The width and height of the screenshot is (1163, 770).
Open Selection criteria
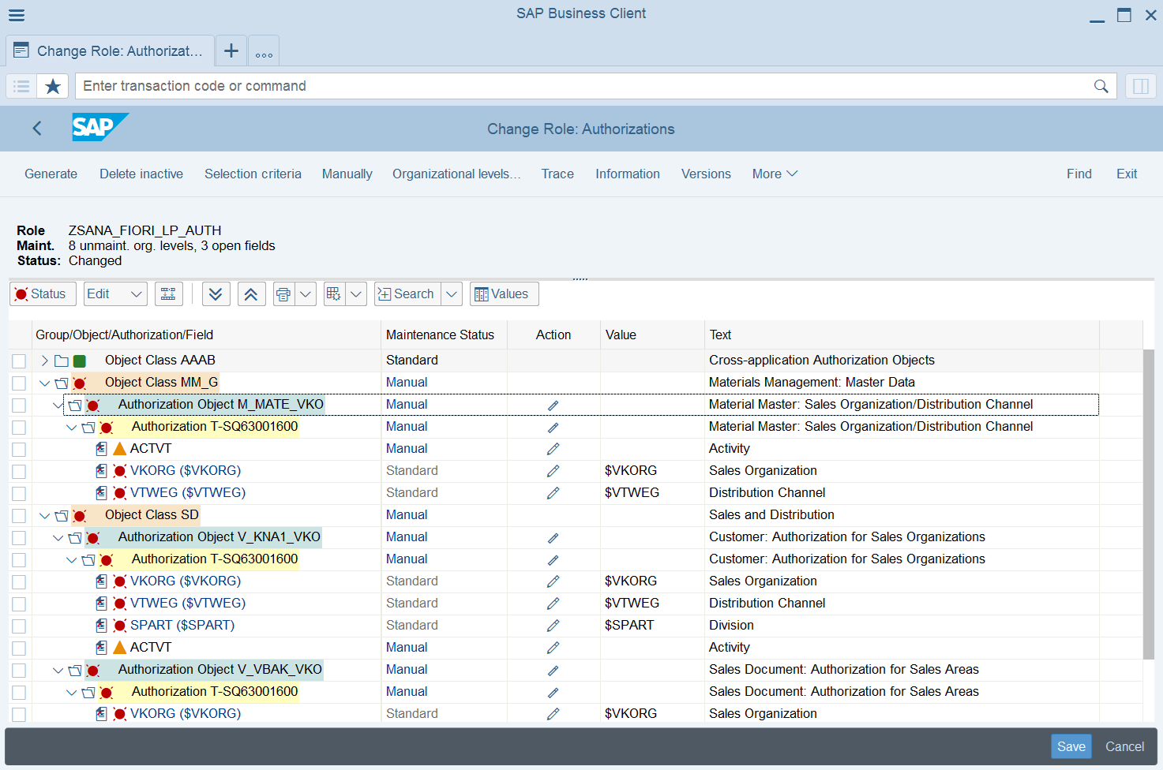click(x=253, y=174)
